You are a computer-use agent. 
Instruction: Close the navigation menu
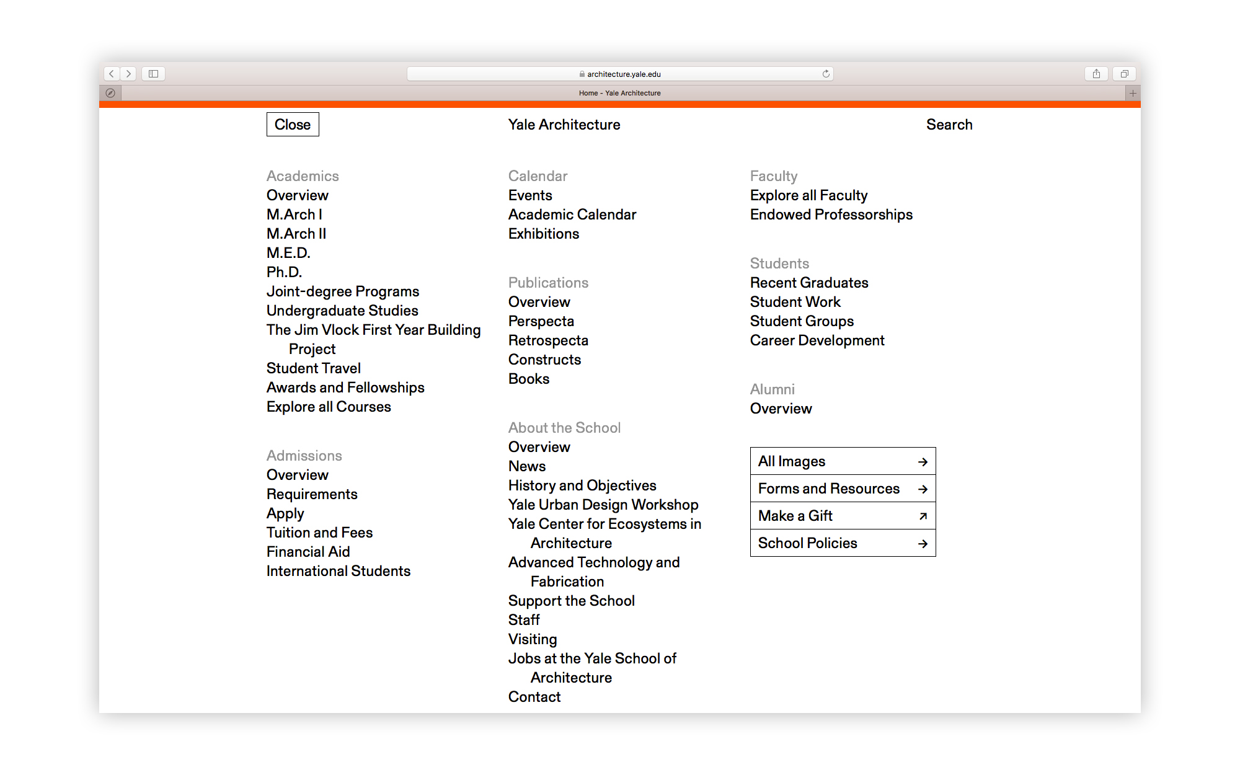pos(293,125)
